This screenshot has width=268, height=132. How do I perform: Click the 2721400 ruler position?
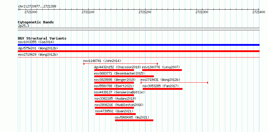click(x=259, y=12)
